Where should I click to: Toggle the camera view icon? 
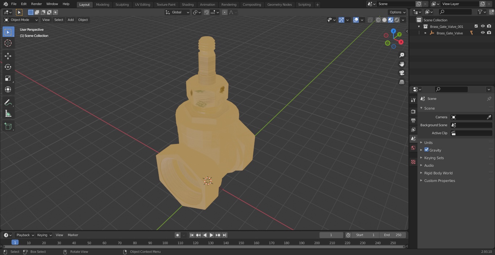(402, 73)
